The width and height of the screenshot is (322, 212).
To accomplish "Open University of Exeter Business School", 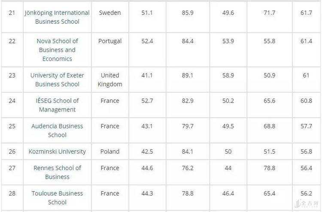I will pos(57,80).
